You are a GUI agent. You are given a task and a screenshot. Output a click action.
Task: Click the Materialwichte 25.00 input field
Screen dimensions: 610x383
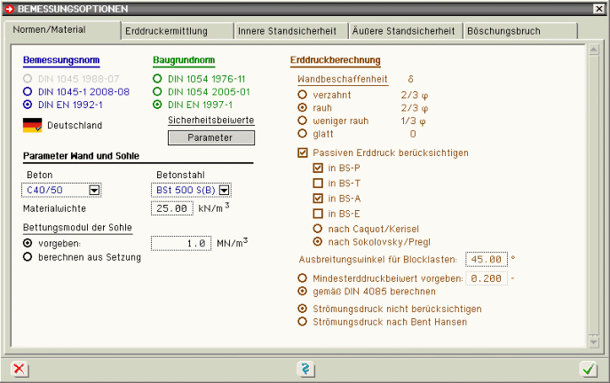click(171, 208)
